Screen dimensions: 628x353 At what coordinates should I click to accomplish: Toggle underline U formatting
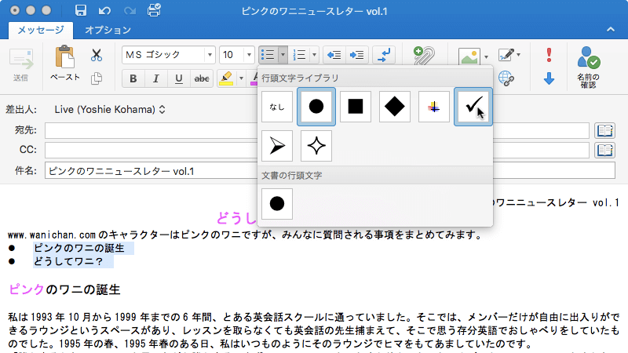click(x=179, y=78)
